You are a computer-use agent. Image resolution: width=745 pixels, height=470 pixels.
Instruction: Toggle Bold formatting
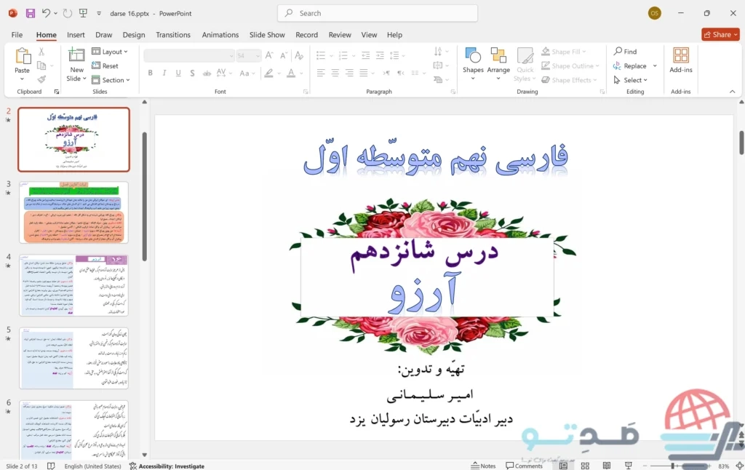tap(150, 73)
